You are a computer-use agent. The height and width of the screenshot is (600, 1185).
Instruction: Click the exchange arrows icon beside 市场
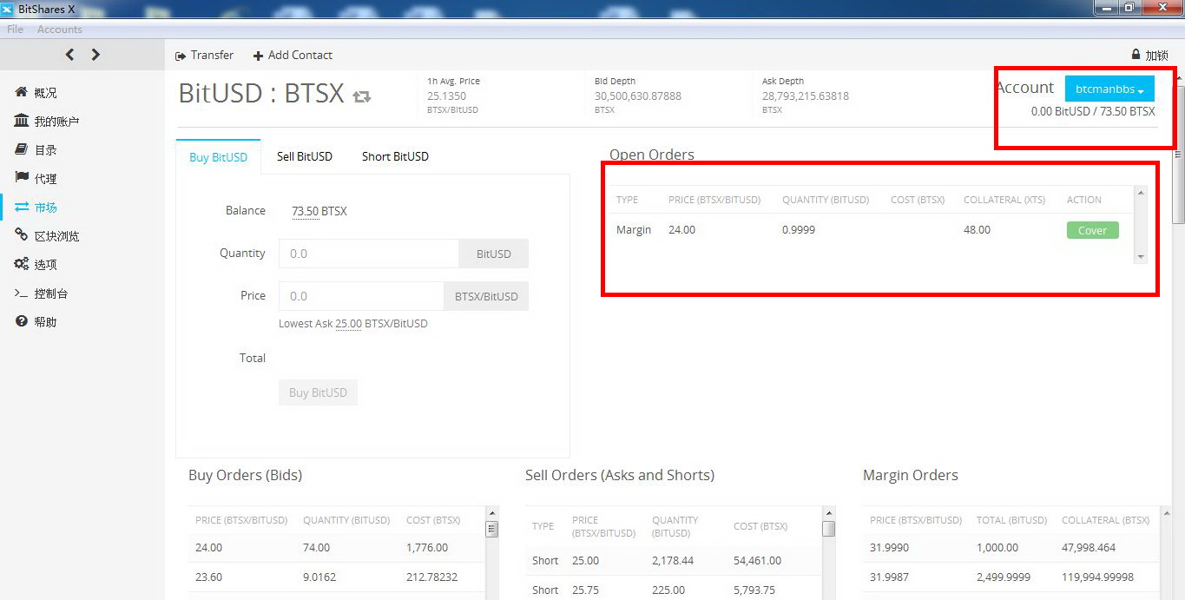[x=22, y=207]
